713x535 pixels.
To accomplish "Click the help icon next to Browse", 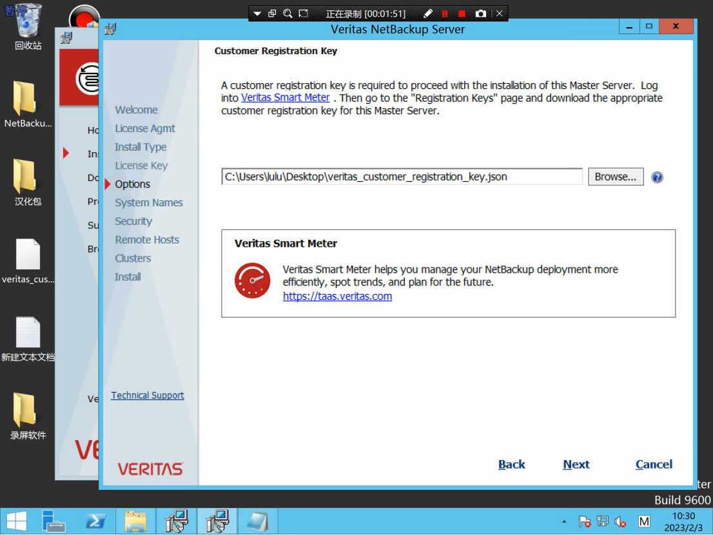I will click(x=657, y=177).
